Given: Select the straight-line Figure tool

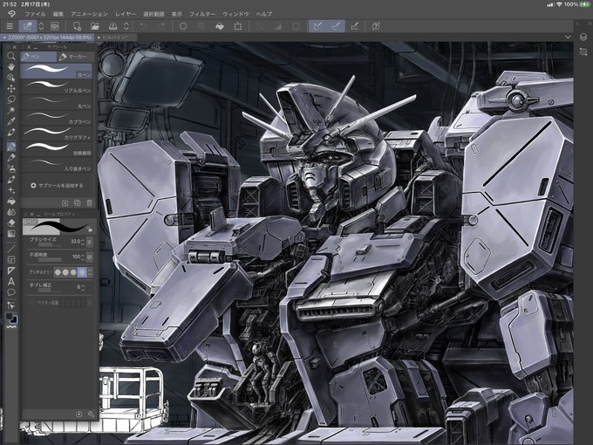Looking at the screenshot, I should pos(11,249).
